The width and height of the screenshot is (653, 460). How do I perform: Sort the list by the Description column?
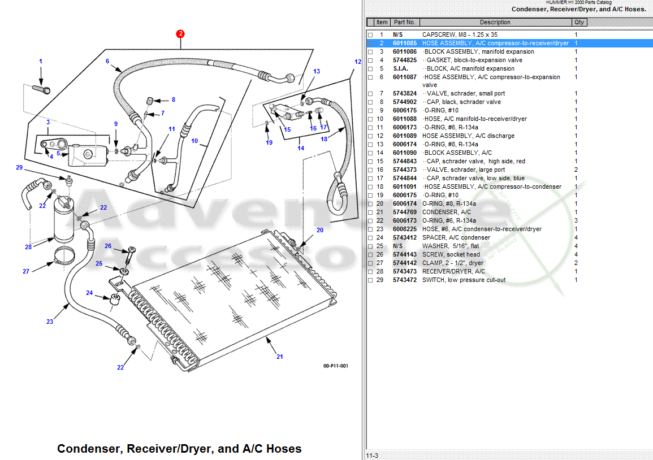(496, 22)
